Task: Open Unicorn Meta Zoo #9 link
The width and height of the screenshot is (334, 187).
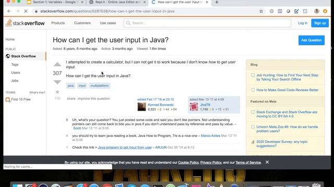Action: click(287, 129)
